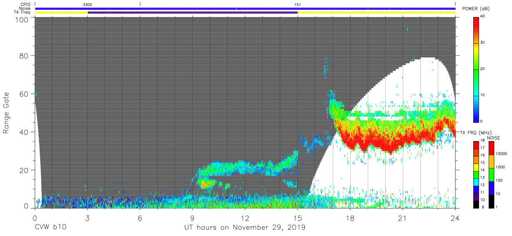This screenshot has width=512, height=236.
Task: Click 'UT hours on November 29, 2019' title
Action: pos(245,228)
